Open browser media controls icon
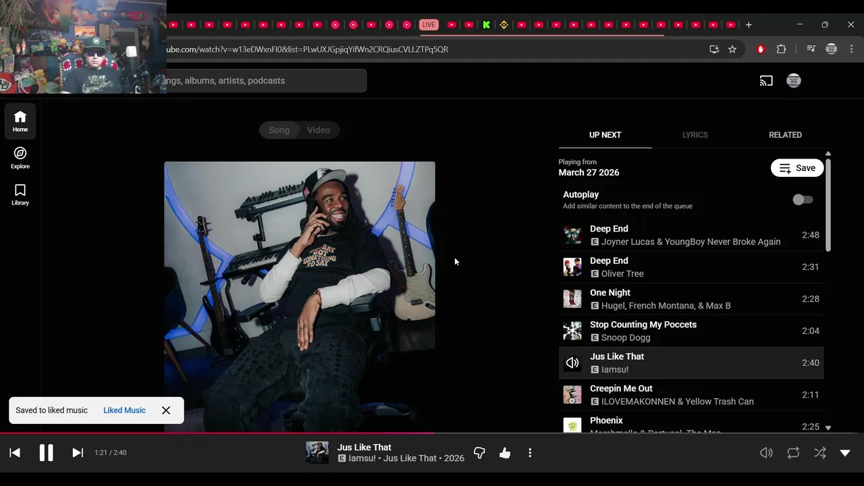 tap(811, 49)
